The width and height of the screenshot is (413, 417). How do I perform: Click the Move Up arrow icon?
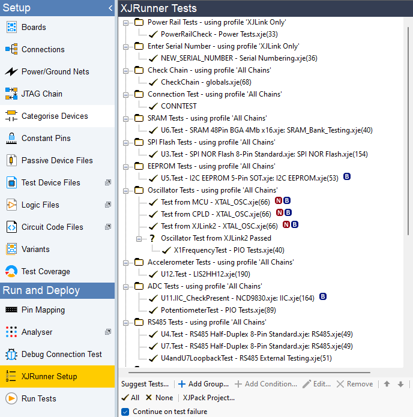(387, 384)
